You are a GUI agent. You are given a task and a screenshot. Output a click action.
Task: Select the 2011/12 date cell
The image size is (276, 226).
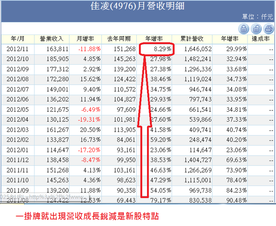point(18,160)
